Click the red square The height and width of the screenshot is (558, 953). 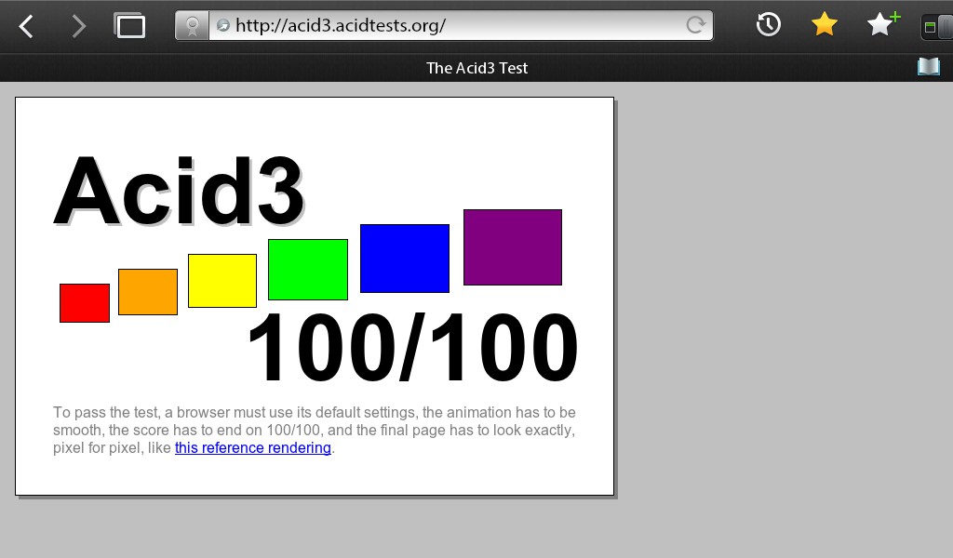85,303
